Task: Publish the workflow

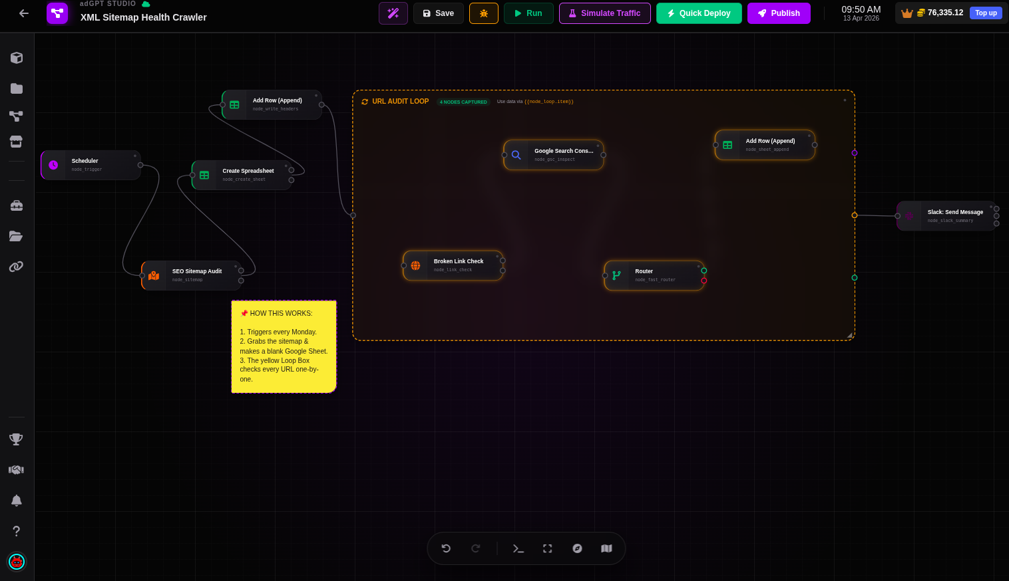Action: click(x=779, y=13)
